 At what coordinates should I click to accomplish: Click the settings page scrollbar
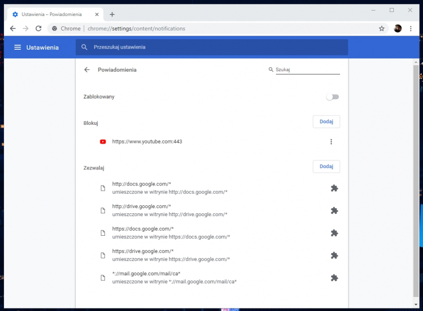pyautogui.click(x=415, y=150)
